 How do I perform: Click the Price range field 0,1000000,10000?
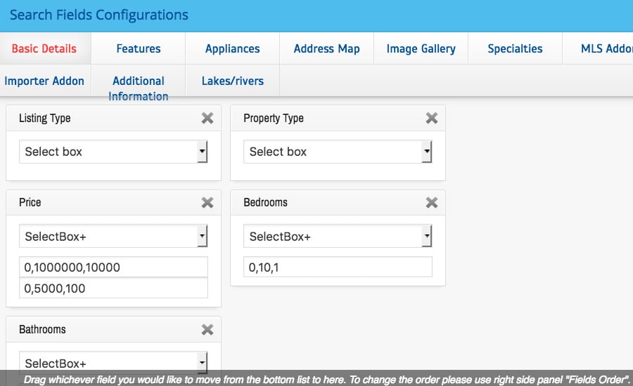113,267
